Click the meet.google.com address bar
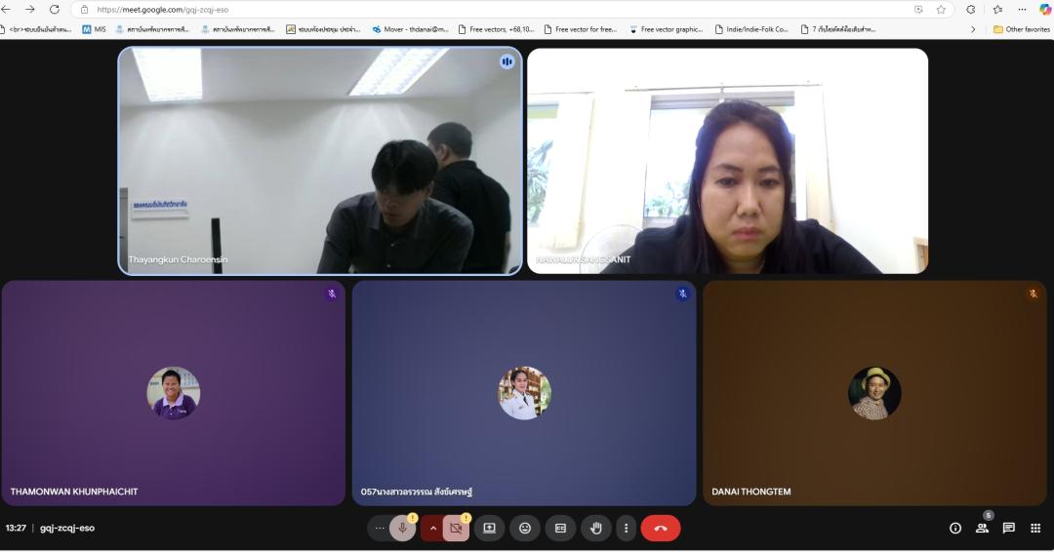The width and height of the screenshot is (1054, 552). coord(488,10)
